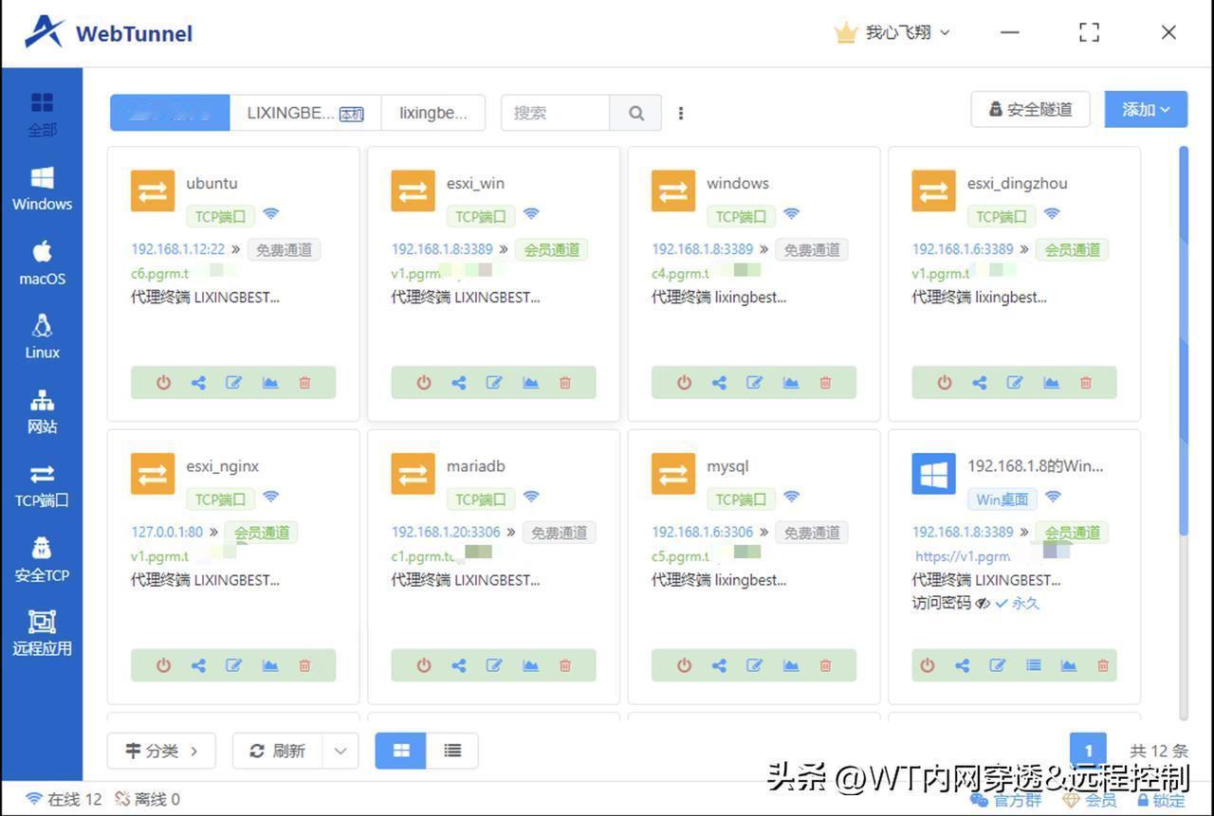The width and height of the screenshot is (1214, 816).
Task: Edit the windows tunnel settings
Action: 754,382
